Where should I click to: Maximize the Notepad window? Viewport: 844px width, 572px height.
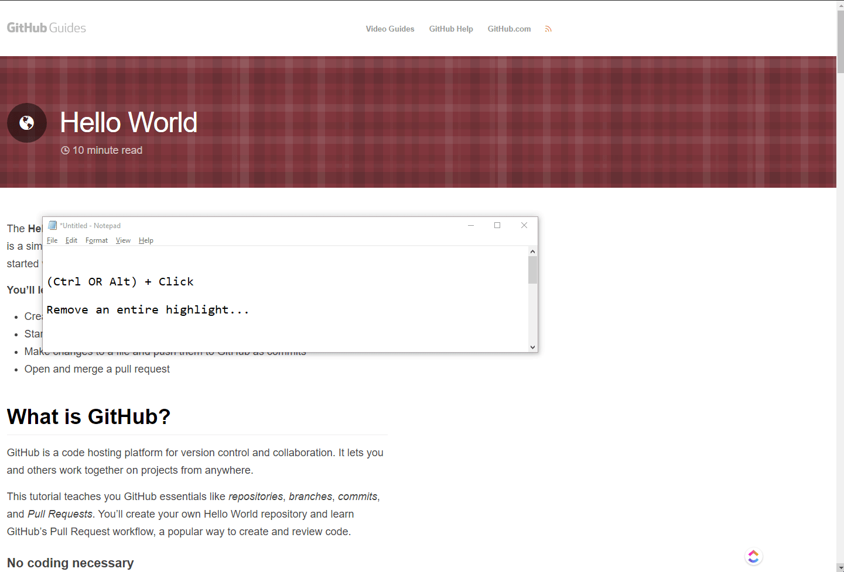497,225
